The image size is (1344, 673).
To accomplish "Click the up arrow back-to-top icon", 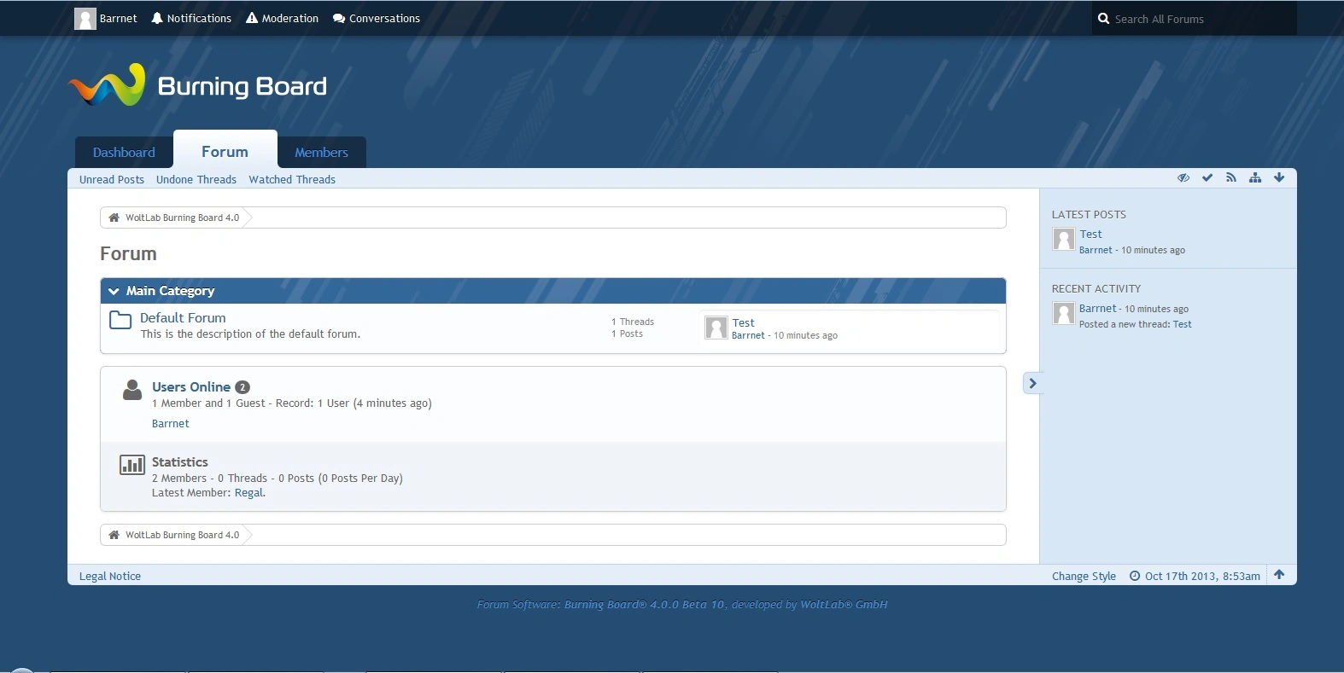I will pyautogui.click(x=1279, y=574).
